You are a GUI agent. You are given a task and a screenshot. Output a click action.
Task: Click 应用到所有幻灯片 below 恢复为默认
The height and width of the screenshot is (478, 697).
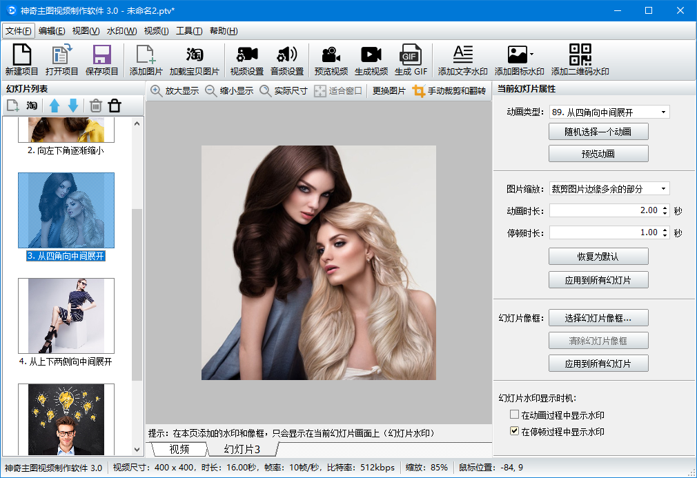point(598,280)
